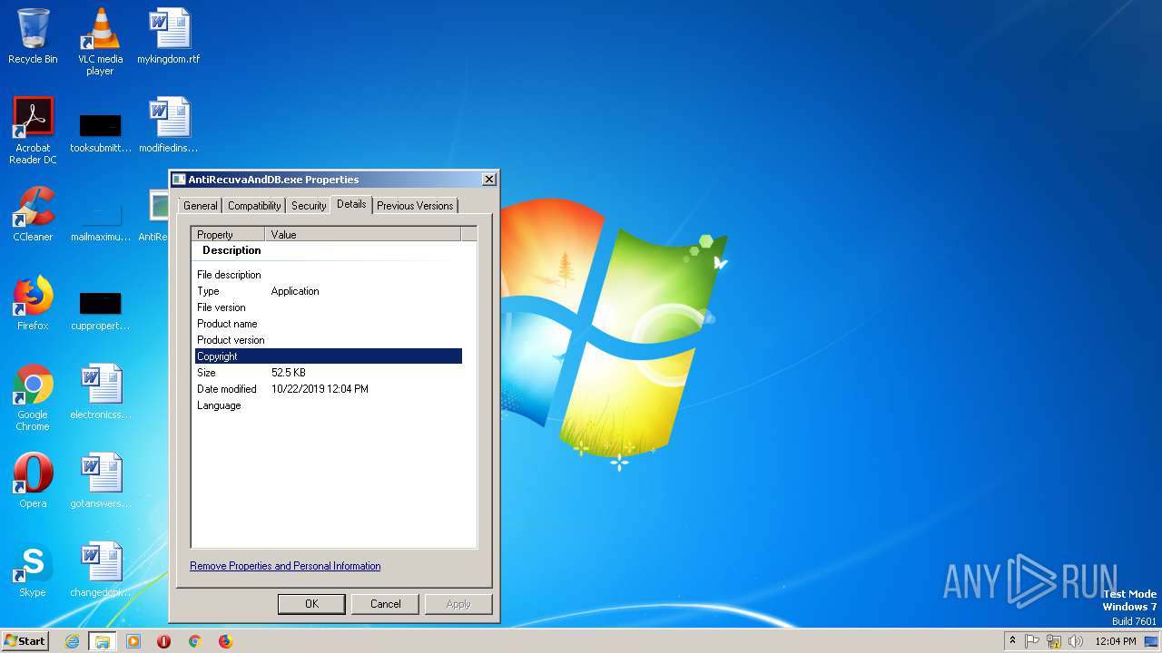Switch to the Security tab
Image resolution: width=1162 pixels, height=653 pixels.
pos(309,206)
